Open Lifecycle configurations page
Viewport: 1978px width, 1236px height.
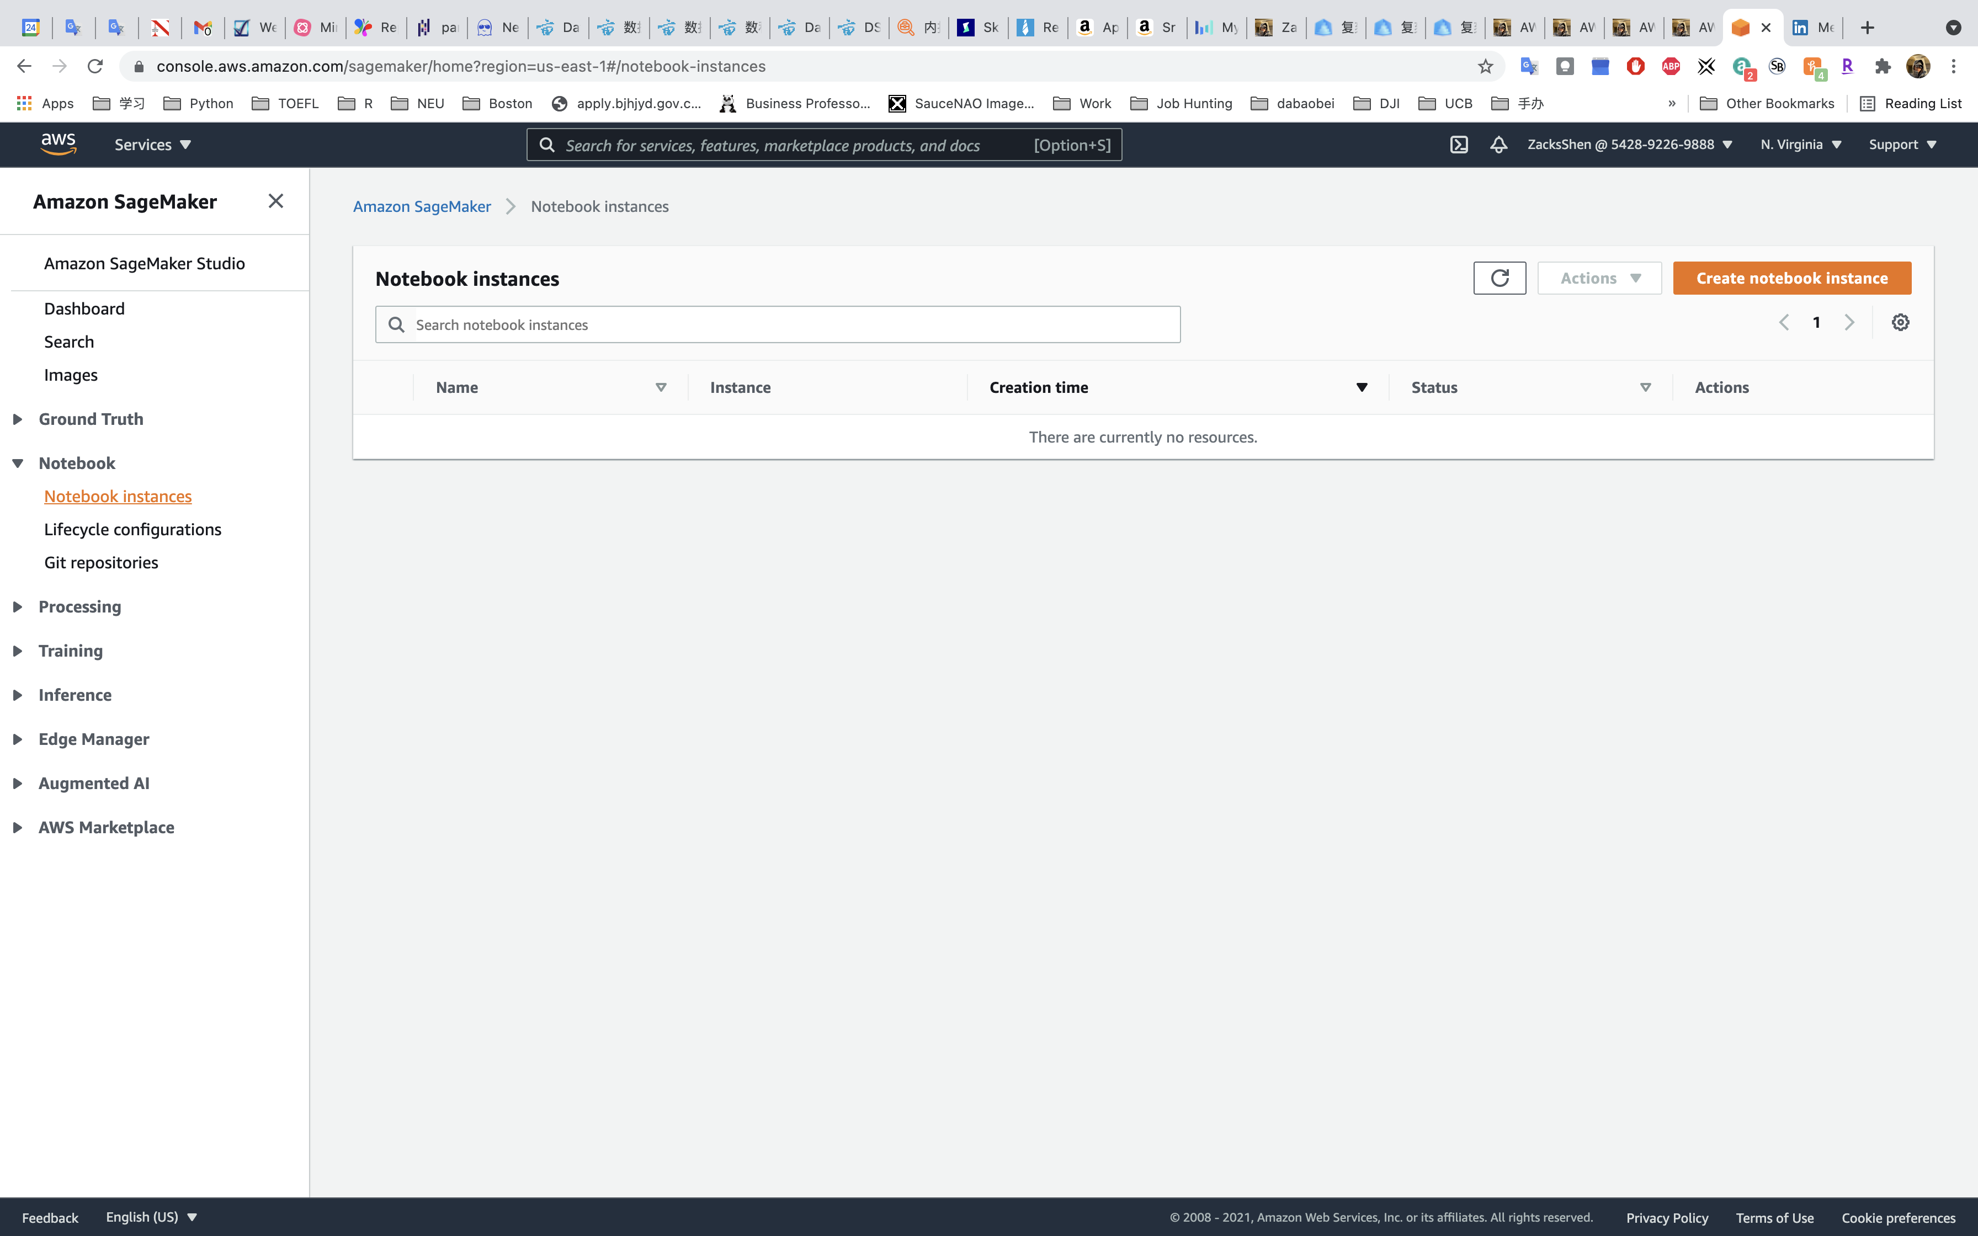pyautogui.click(x=132, y=530)
